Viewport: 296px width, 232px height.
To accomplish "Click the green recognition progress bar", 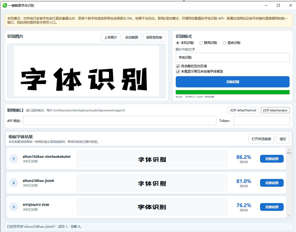I will tap(233, 92).
